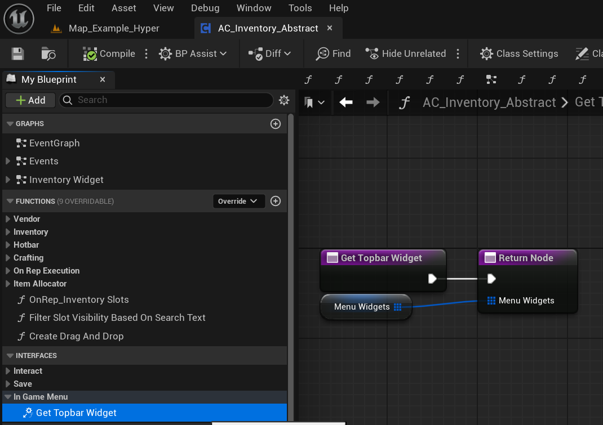The width and height of the screenshot is (603, 425).
Task: Open My Blueprint view options gear
Action: (x=284, y=100)
